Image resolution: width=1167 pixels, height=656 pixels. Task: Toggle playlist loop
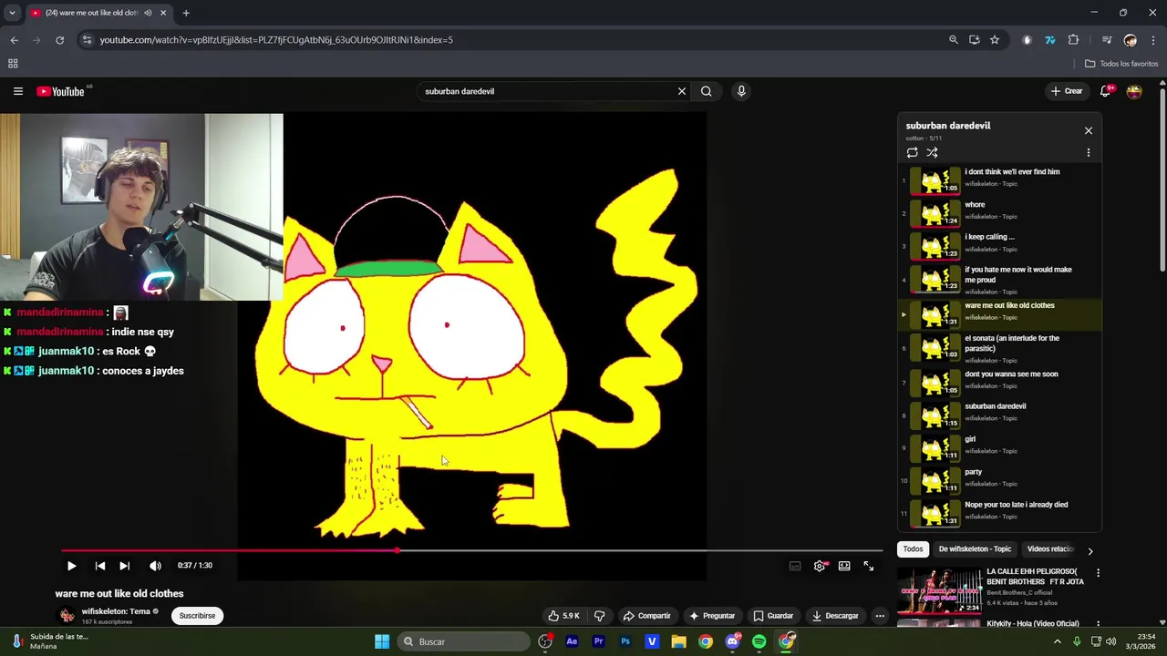912,153
